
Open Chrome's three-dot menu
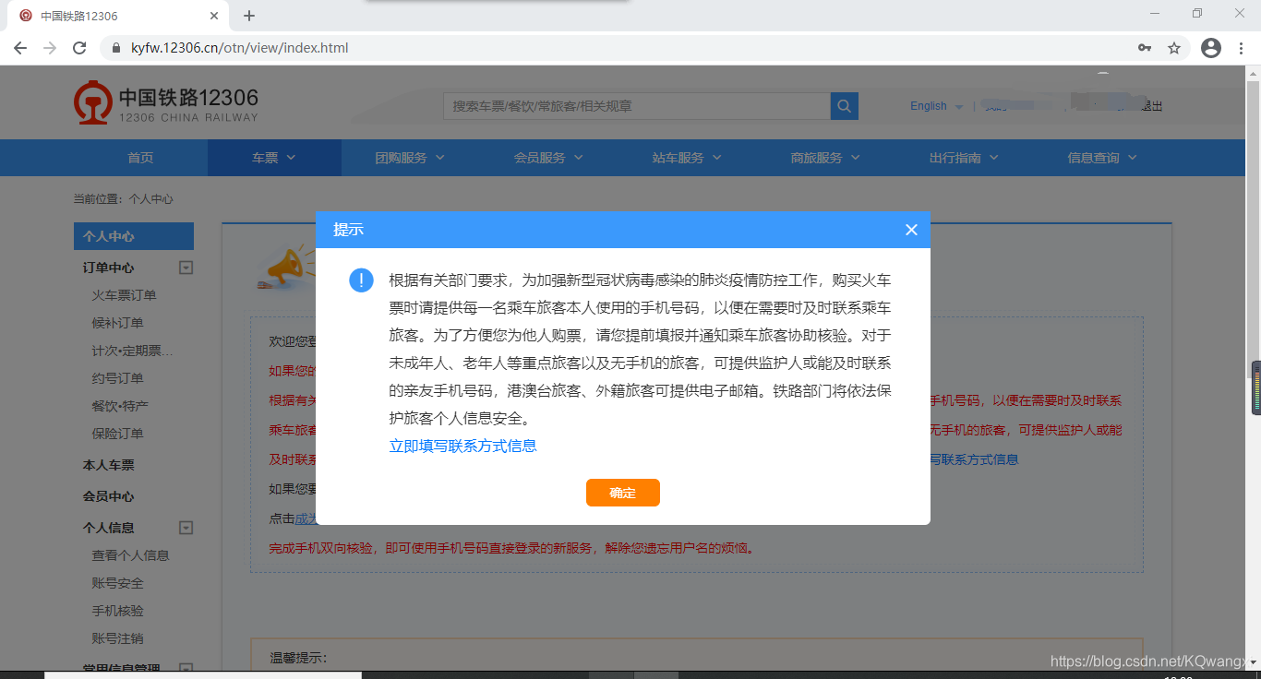tap(1242, 47)
